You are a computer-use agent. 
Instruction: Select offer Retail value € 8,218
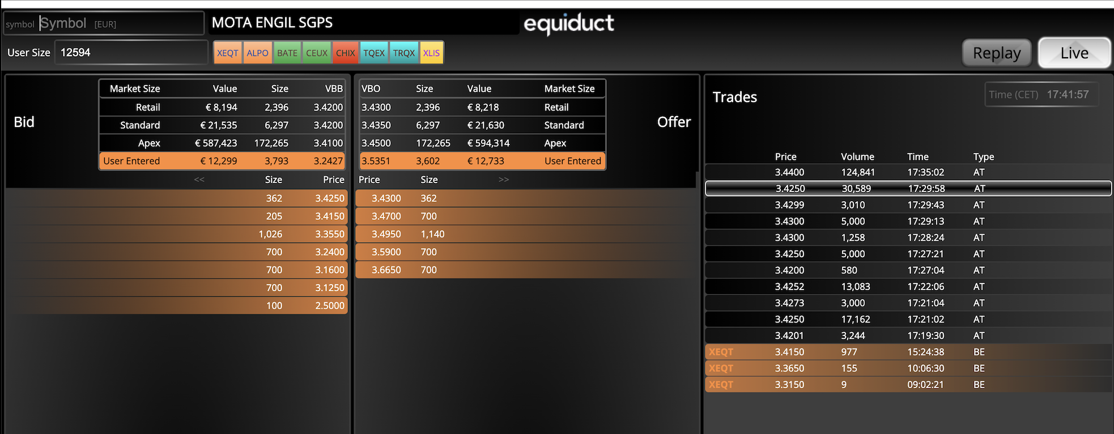tap(483, 107)
